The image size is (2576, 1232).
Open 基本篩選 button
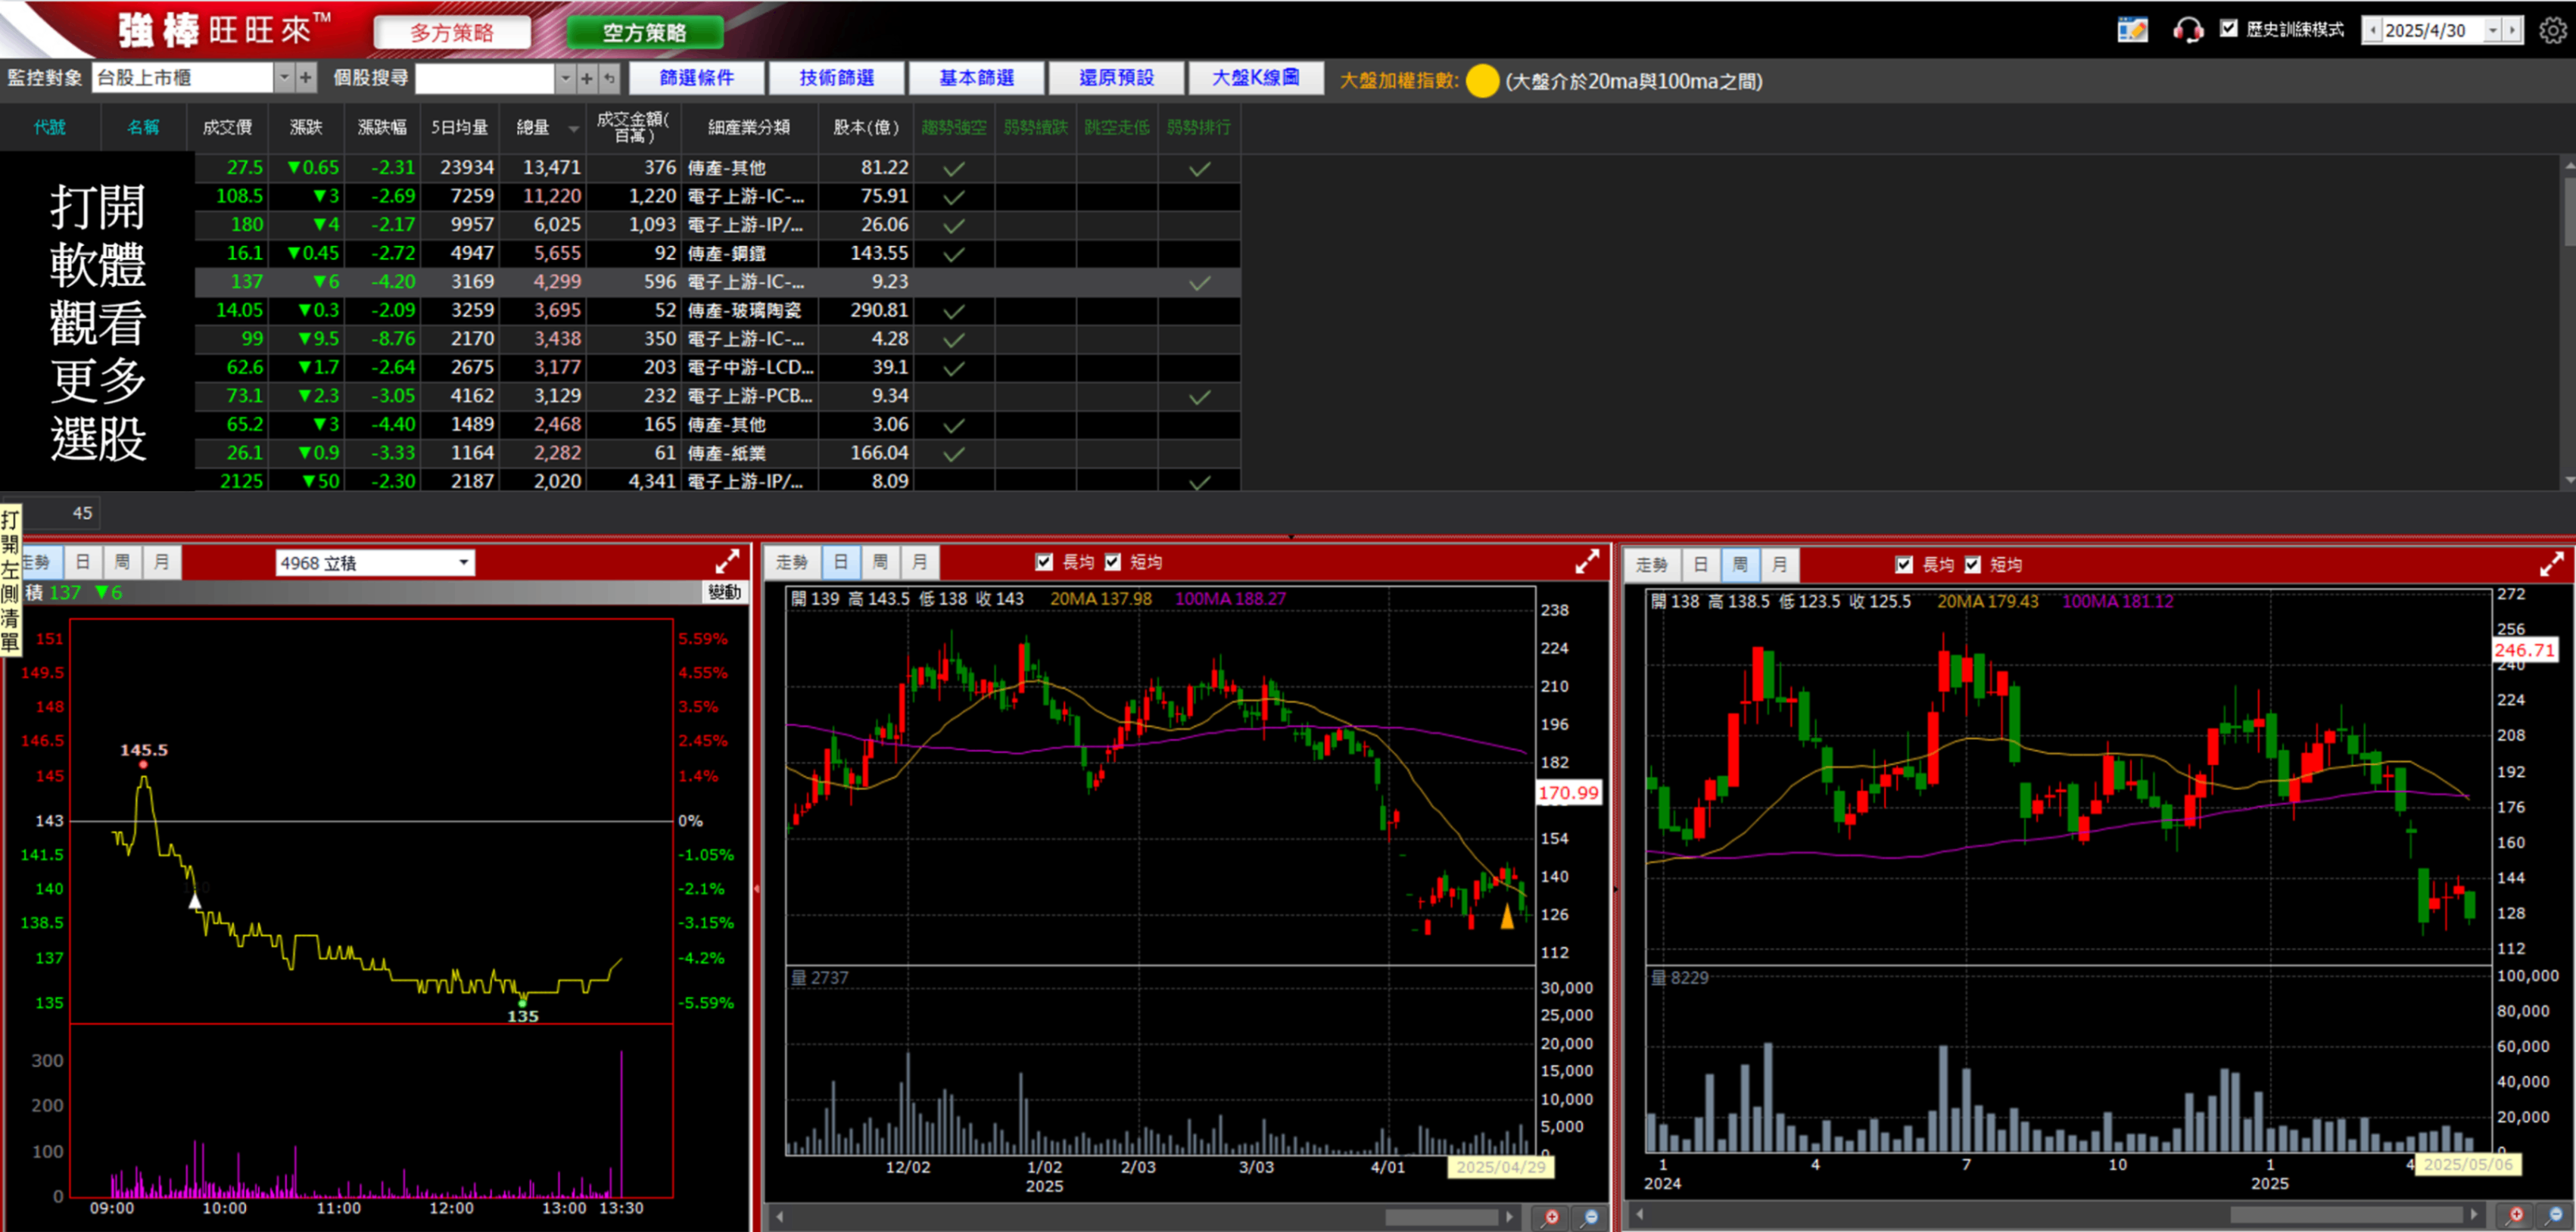(976, 77)
